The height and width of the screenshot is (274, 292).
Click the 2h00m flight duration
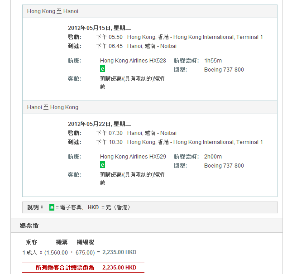click(x=213, y=157)
